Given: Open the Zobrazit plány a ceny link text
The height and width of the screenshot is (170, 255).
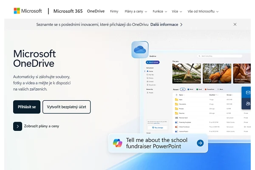Looking at the screenshot, I should [42, 126].
